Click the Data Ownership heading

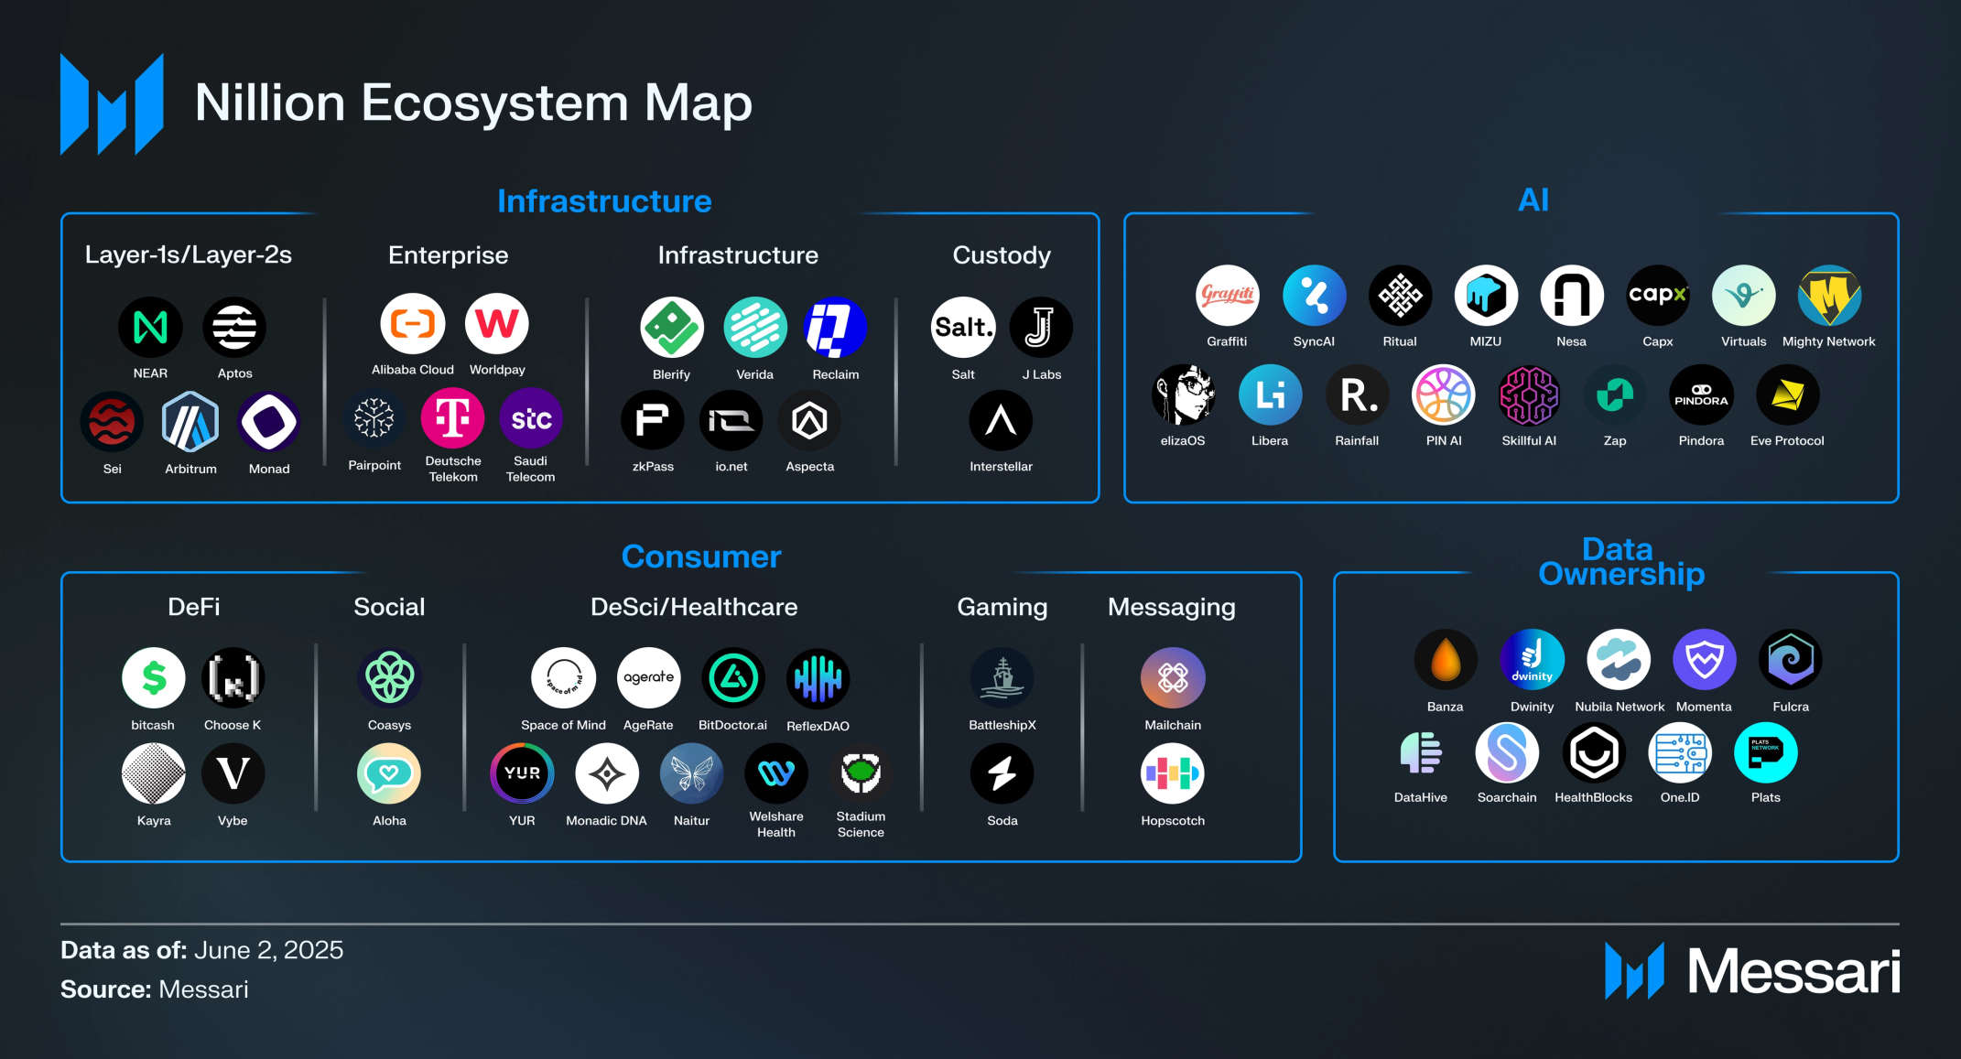click(x=1620, y=562)
